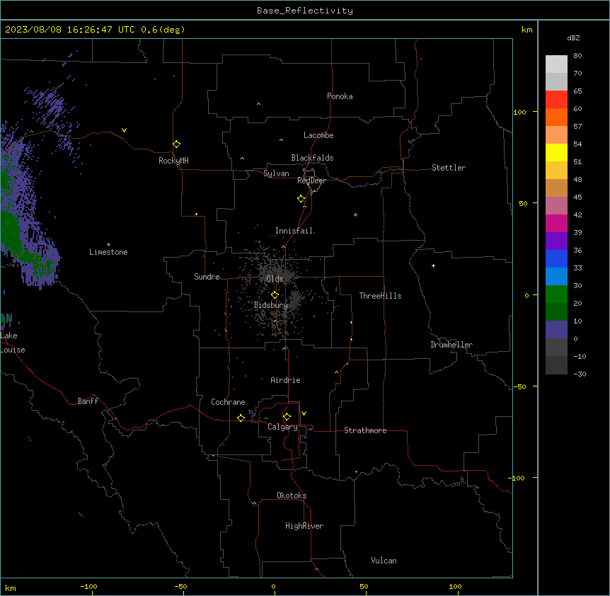Click the Limestone label
The height and width of the screenshot is (596, 610).
pos(108,252)
